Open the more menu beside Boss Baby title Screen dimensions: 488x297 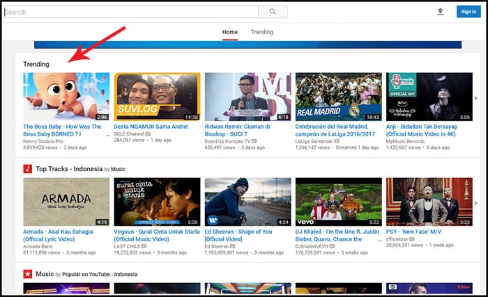click(x=107, y=136)
